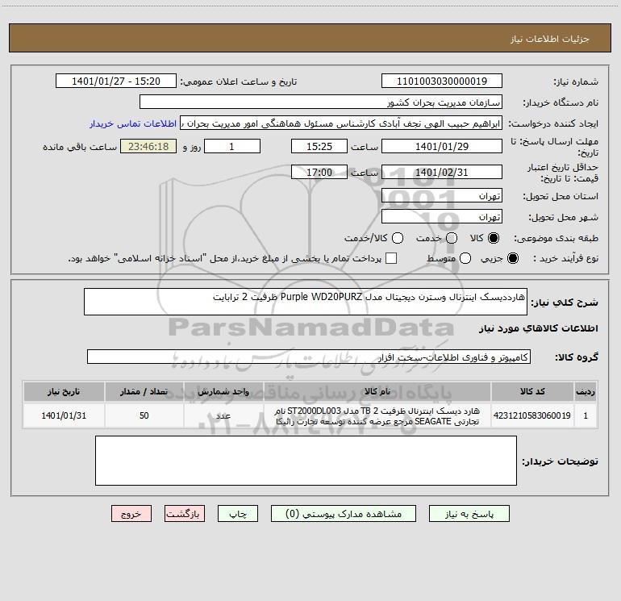This screenshot has height=601, width=621.
Task: Click the buyer name field سازمان مدیریت بحران کشور
Action: [x=321, y=102]
